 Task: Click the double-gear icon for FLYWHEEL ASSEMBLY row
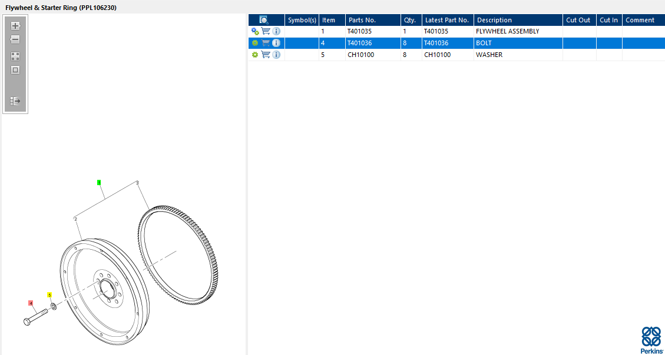point(255,31)
